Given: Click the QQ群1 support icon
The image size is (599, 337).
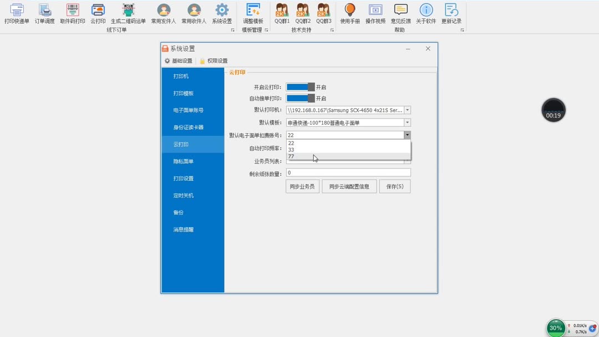Looking at the screenshot, I should click(x=282, y=14).
